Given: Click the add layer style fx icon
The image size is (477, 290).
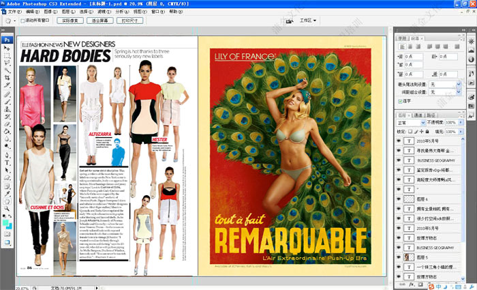Looking at the screenshot, I should (x=412, y=285).
